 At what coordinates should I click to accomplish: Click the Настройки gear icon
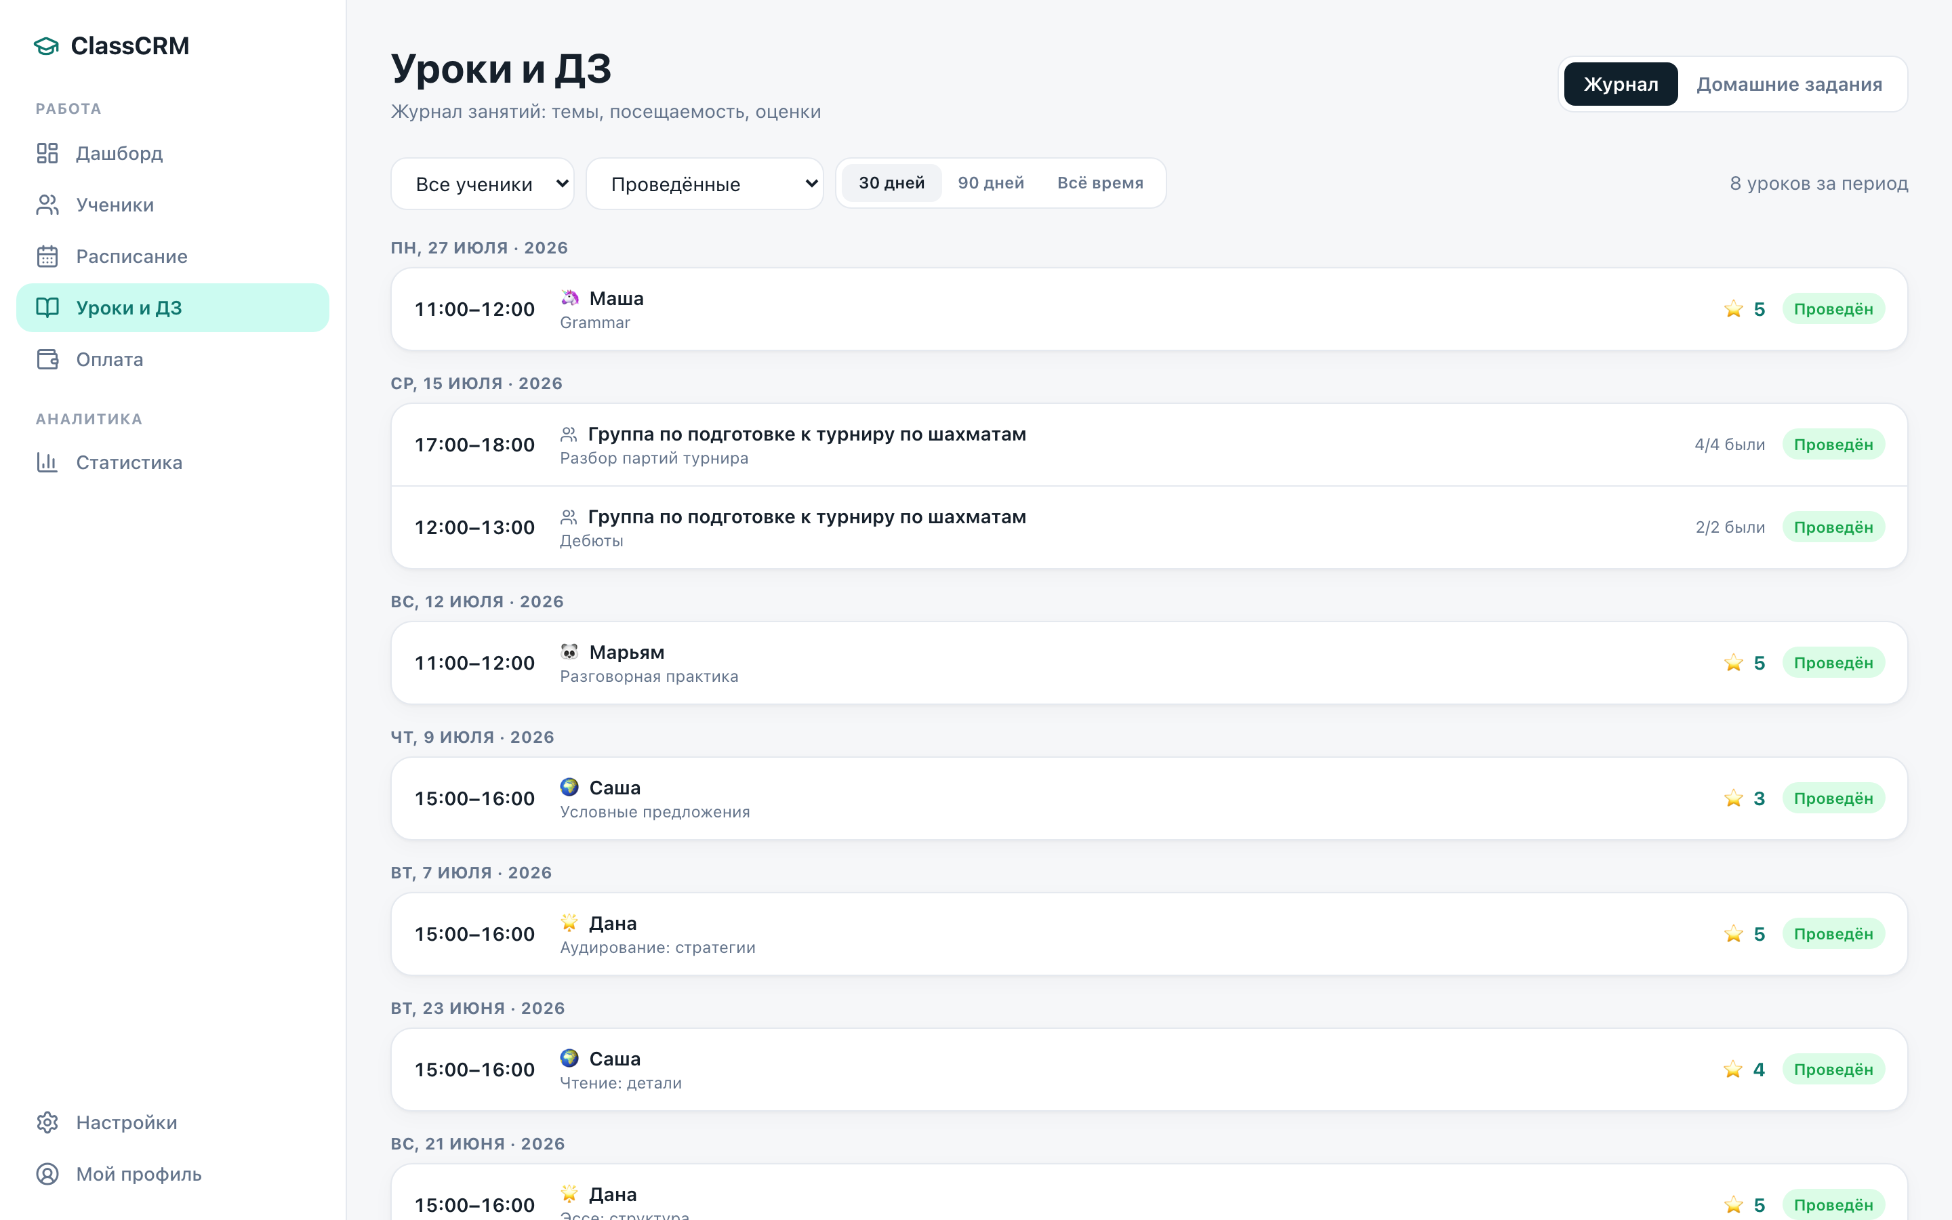[x=47, y=1122]
